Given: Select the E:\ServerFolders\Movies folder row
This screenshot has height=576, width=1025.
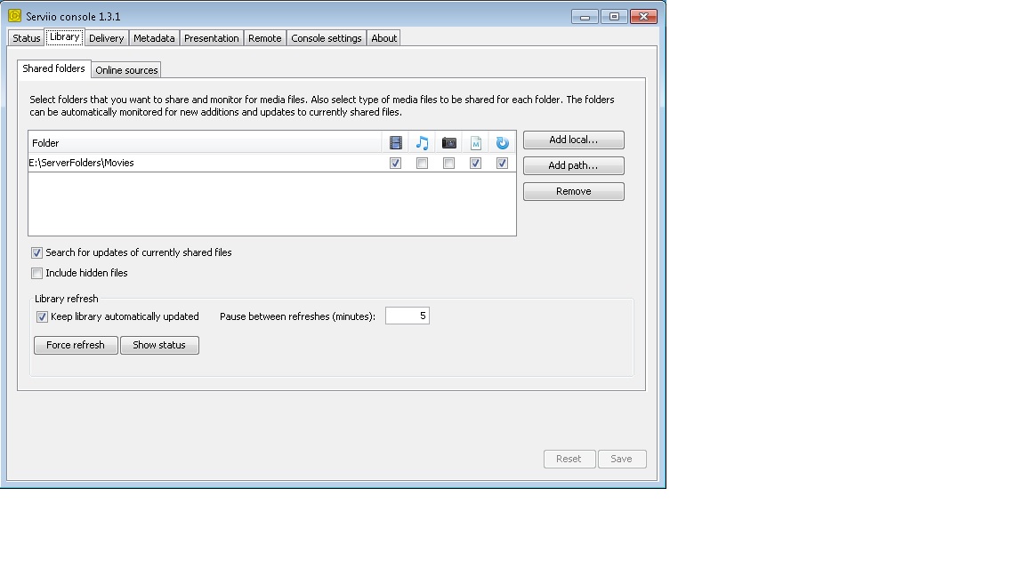Looking at the screenshot, I should click(178, 164).
